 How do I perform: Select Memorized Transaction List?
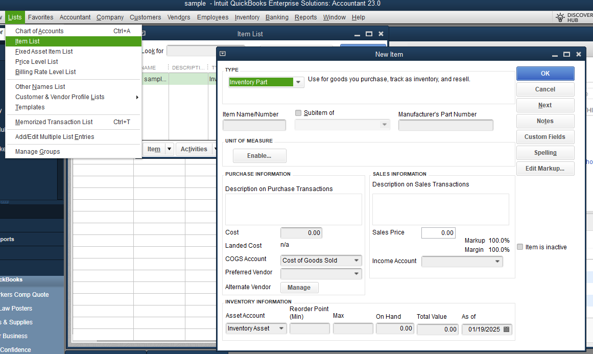[x=74, y=122]
